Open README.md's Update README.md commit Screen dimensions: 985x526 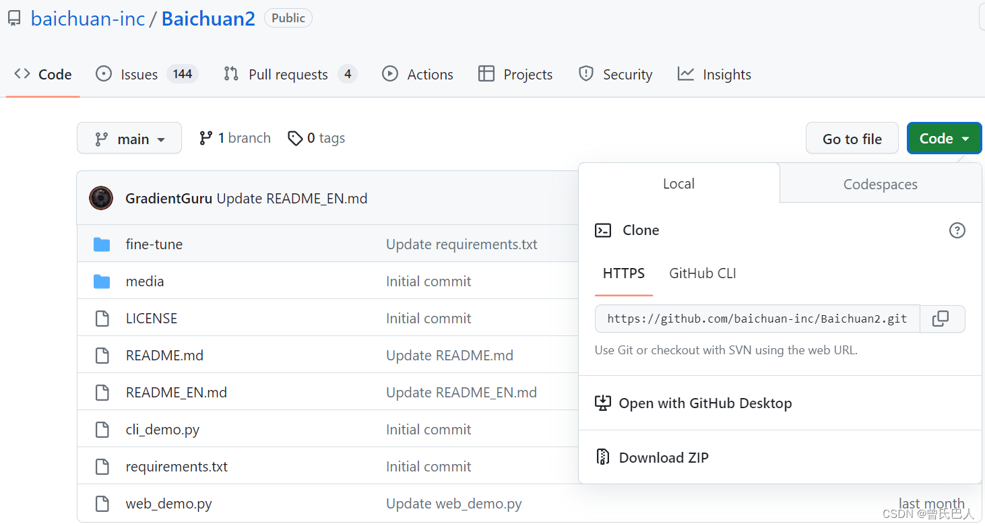pos(449,355)
